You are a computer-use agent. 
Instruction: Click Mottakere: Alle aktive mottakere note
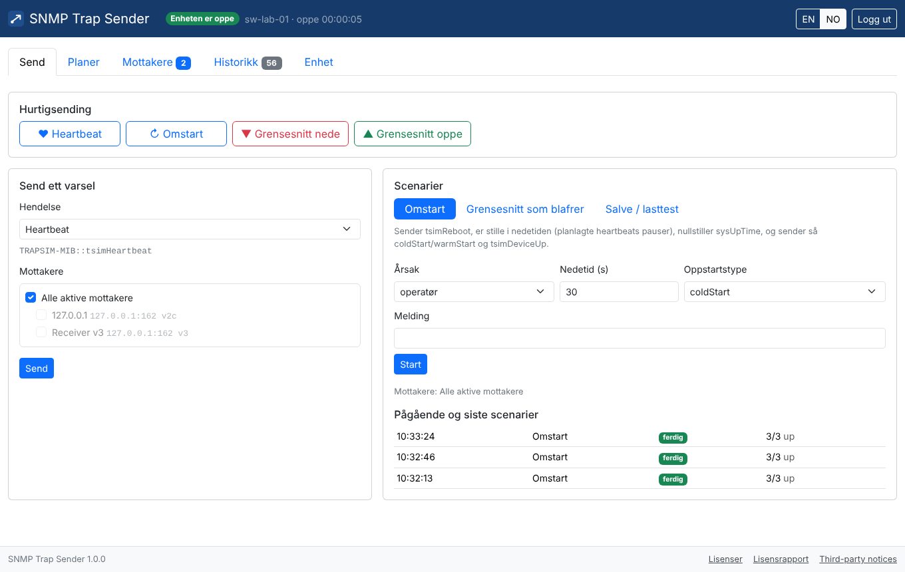click(458, 392)
